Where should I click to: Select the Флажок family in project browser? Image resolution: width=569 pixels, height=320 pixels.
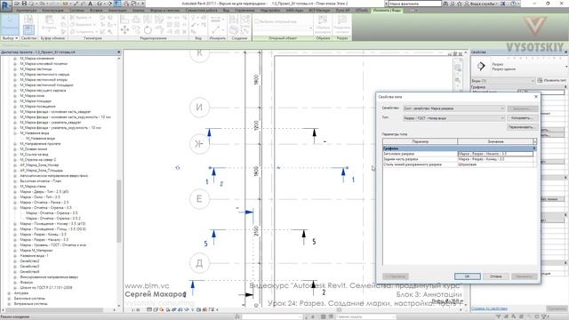tap(26, 283)
